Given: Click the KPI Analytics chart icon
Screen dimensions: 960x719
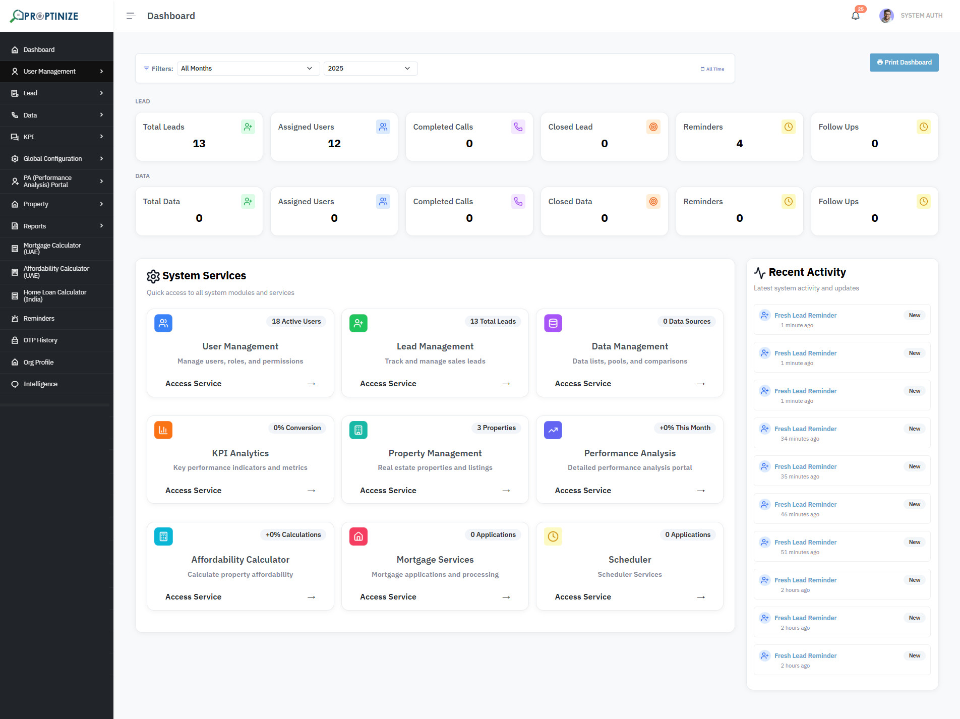Looking at the screenshot, I should [163, 430].
